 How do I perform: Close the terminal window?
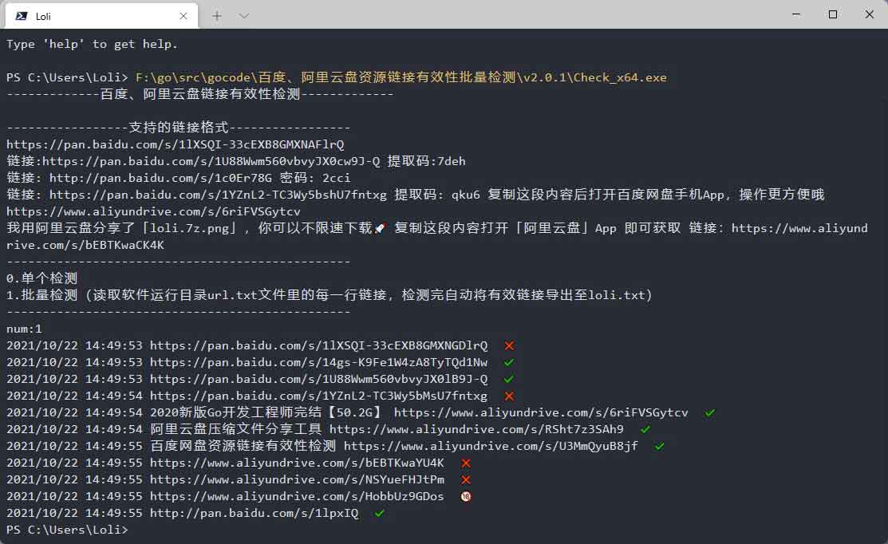tap(870, 14)
